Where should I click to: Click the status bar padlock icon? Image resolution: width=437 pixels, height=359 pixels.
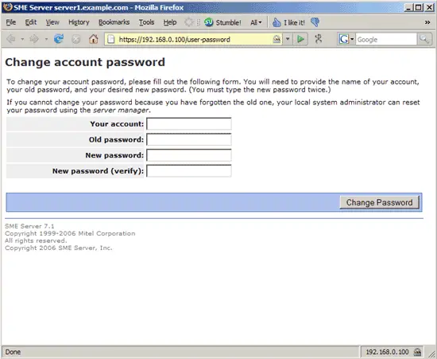[417, 352]
